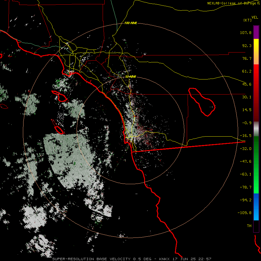Click the 50 NMI range ring label

tap(131, 77)
